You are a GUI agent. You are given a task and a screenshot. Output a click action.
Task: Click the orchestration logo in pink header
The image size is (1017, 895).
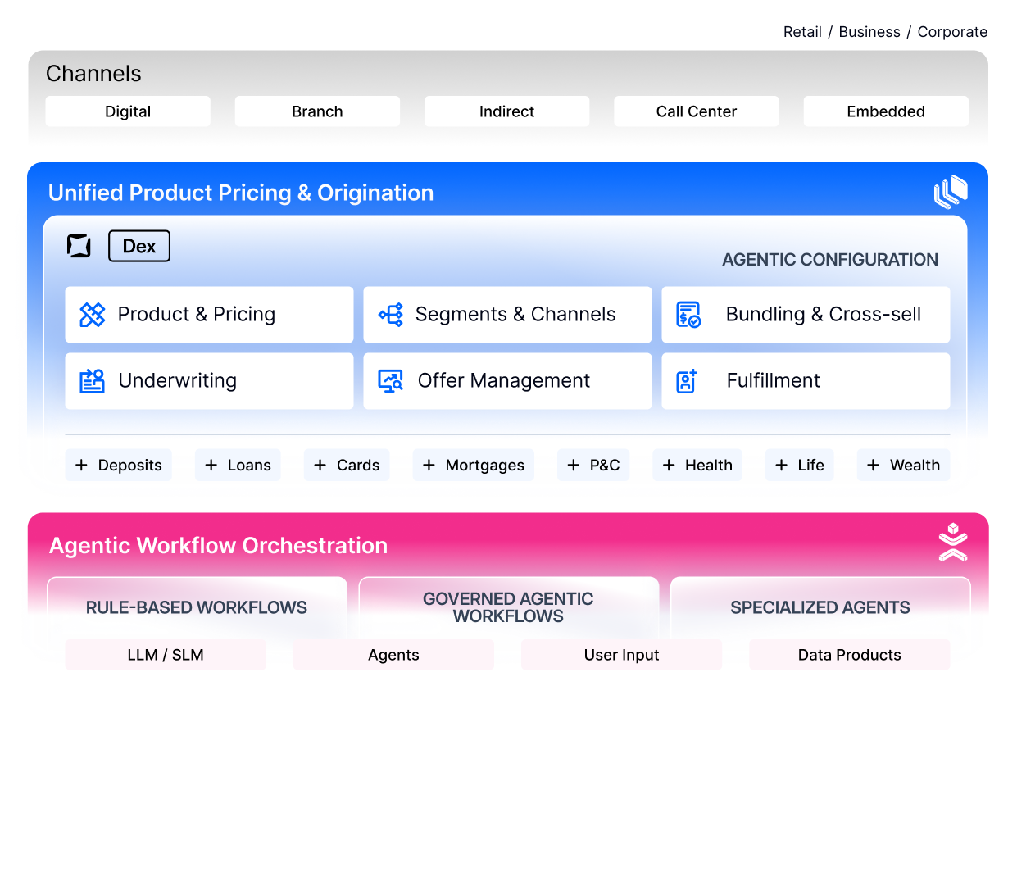click(x=953, y=542)
